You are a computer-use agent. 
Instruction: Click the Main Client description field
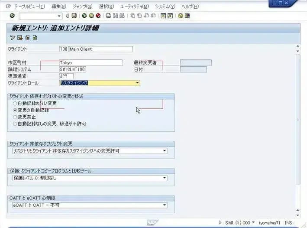(101, 49)
